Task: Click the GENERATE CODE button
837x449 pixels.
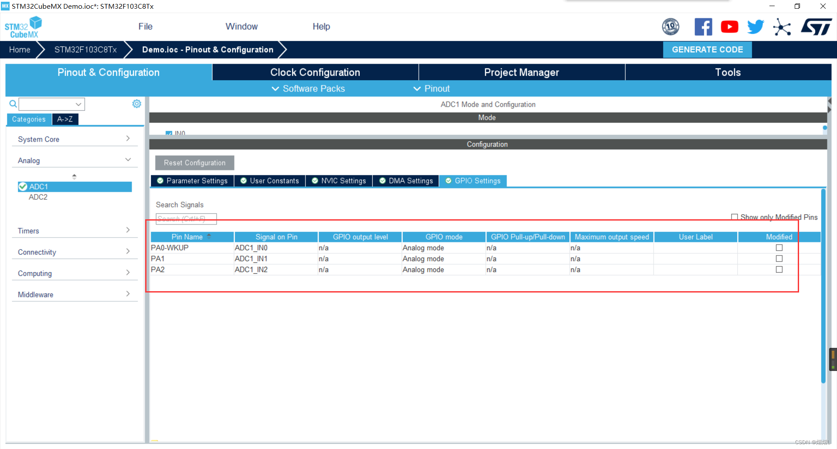Action: point(707,50)
